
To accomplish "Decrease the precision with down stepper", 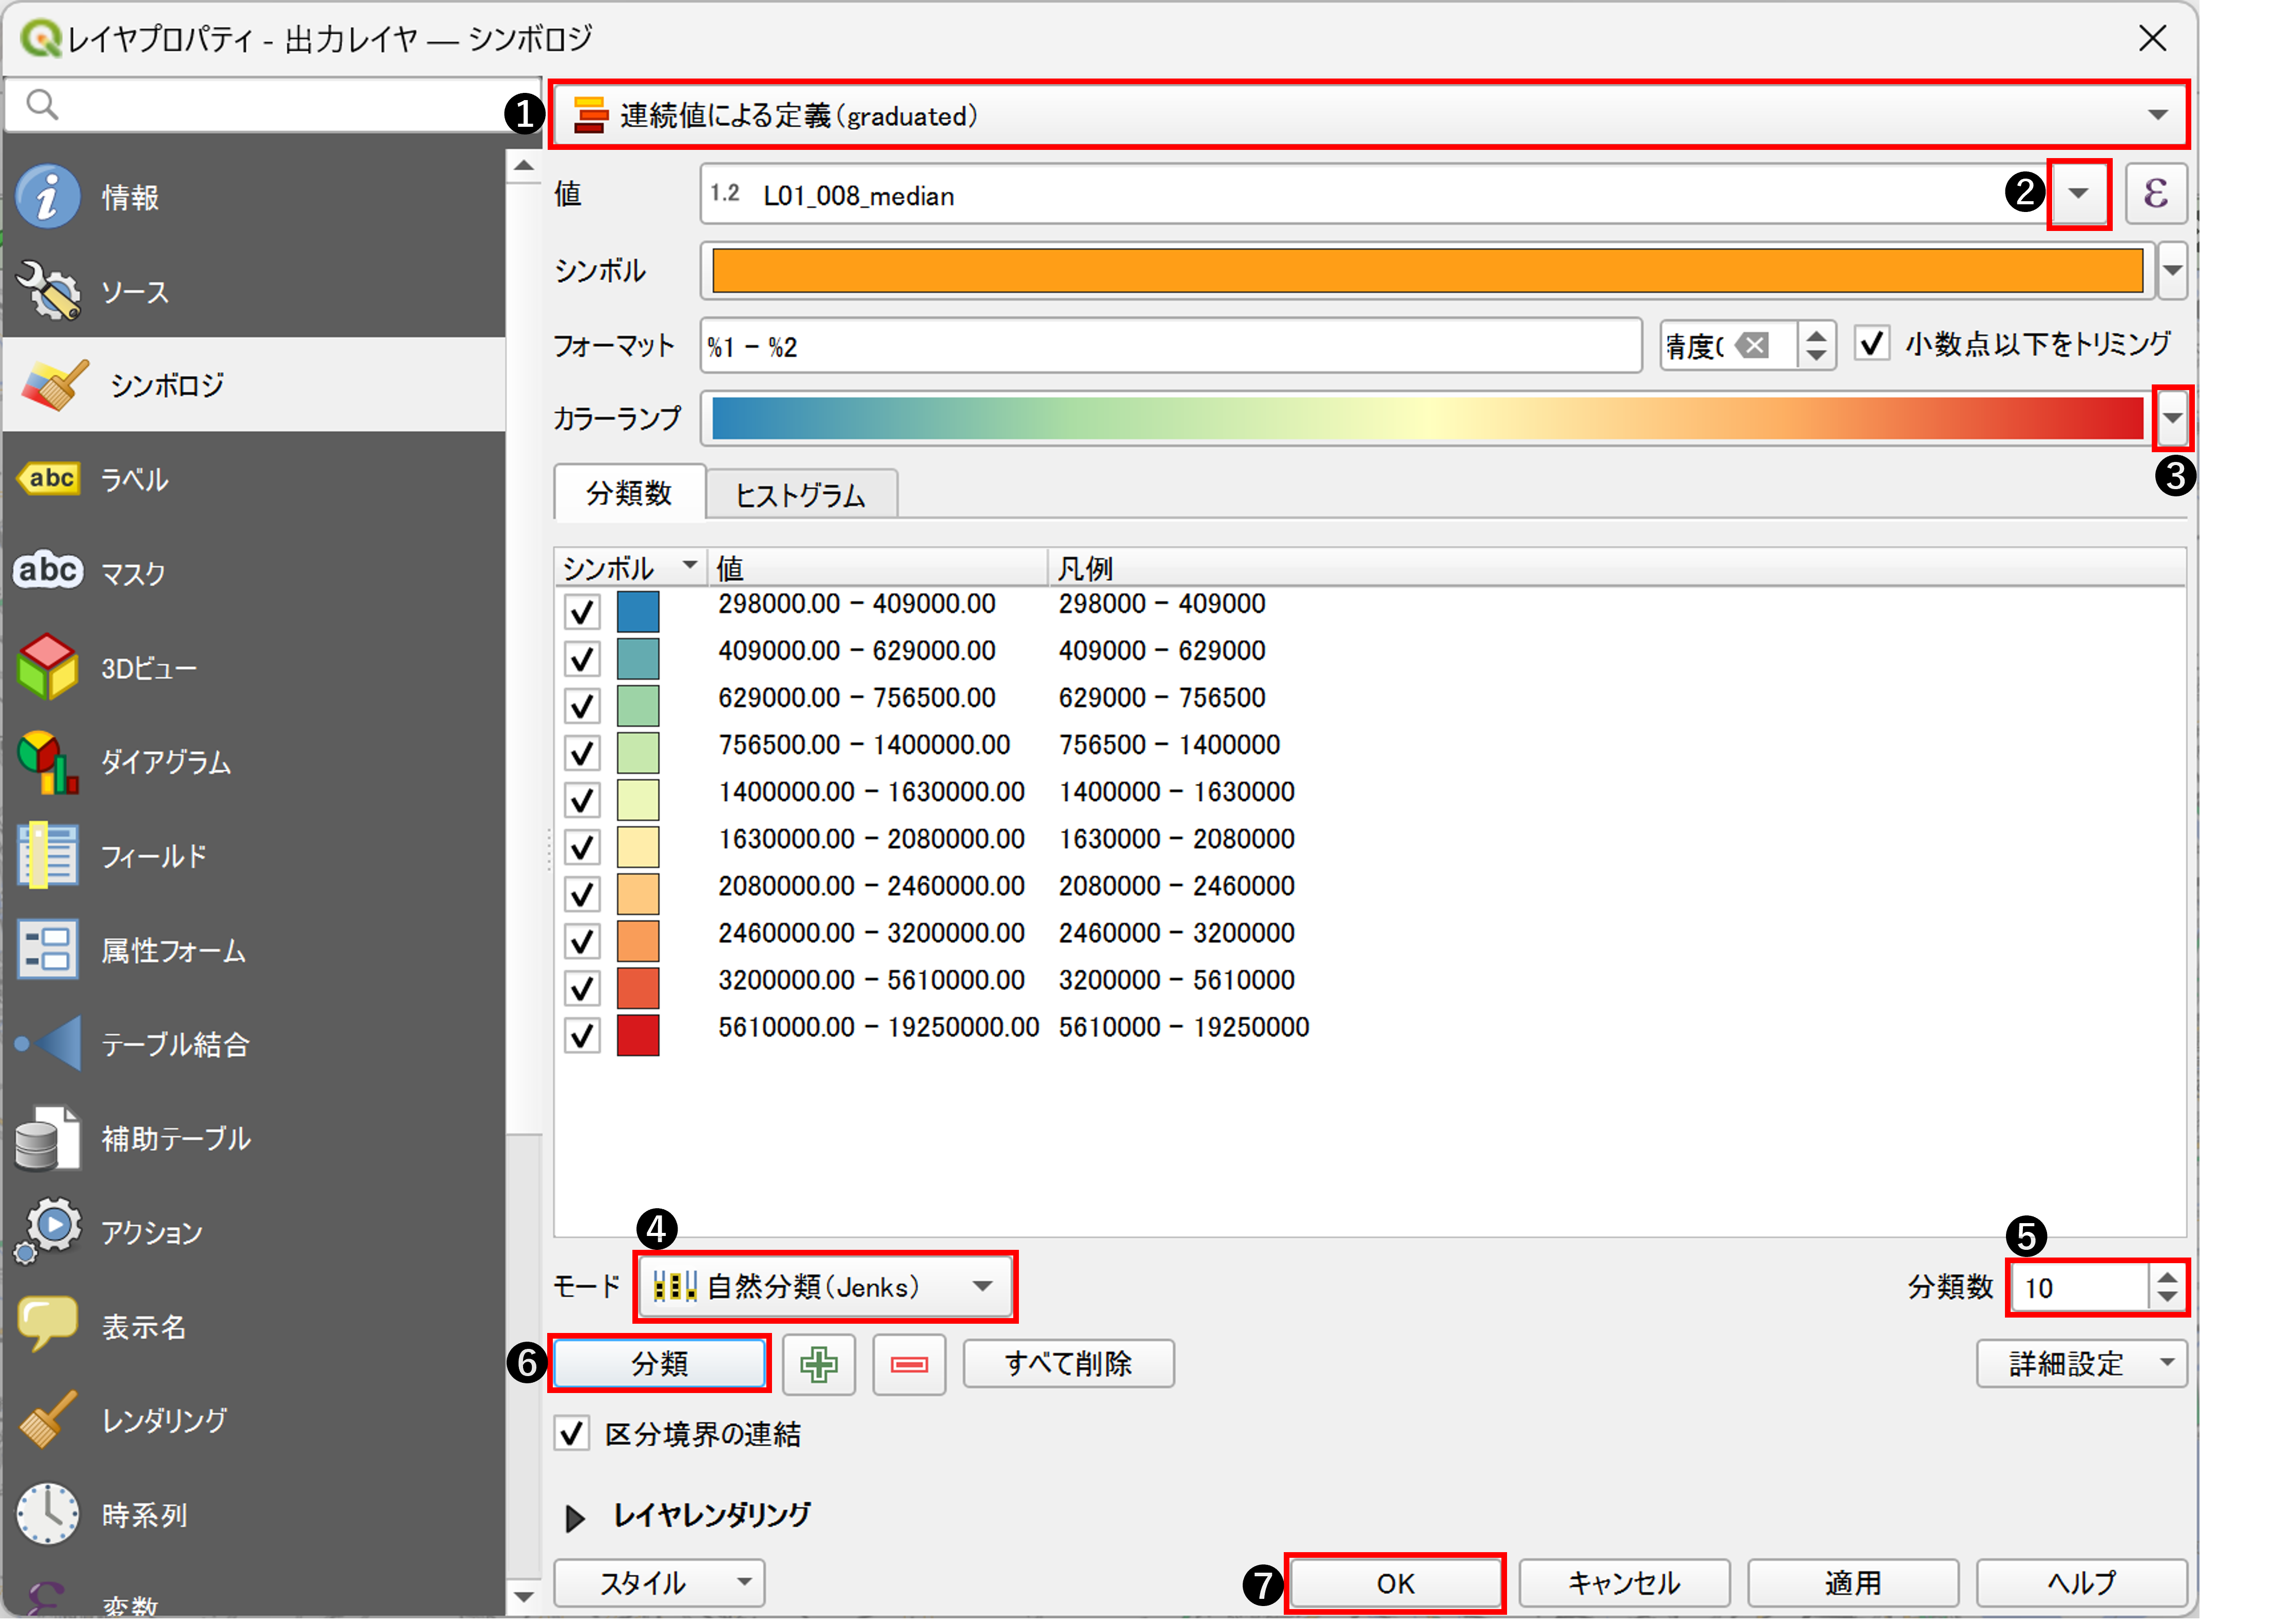I will click(x=1816, y=355).
